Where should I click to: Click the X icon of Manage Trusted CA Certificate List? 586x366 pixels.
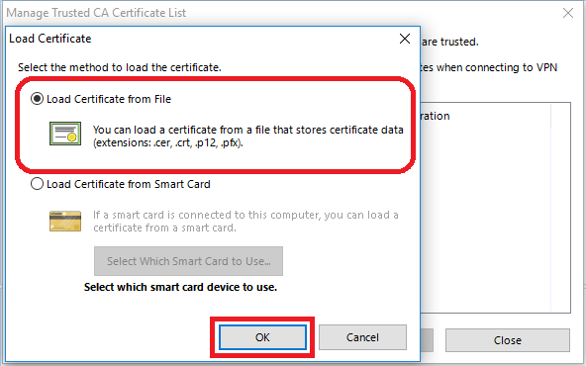point(568,13)
